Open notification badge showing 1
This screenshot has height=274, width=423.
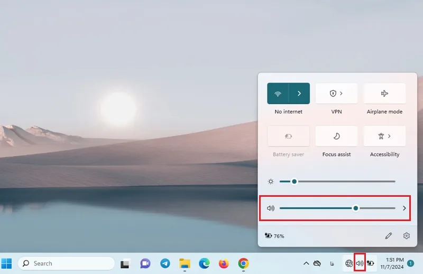(x=411, y=263)
